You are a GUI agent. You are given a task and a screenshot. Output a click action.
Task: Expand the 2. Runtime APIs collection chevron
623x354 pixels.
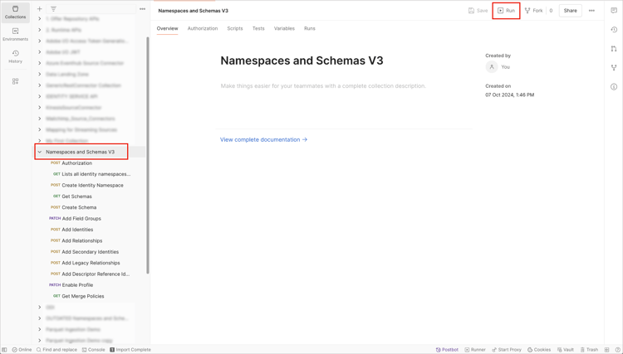click(39, 30)
